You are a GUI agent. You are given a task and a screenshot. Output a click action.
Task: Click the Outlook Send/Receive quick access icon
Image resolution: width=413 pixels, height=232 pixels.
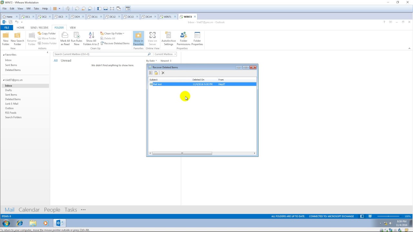[x=10, y=22]
